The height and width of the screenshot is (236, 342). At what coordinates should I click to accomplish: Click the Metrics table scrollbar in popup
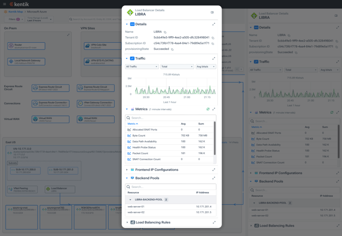(x=215, y=138)
